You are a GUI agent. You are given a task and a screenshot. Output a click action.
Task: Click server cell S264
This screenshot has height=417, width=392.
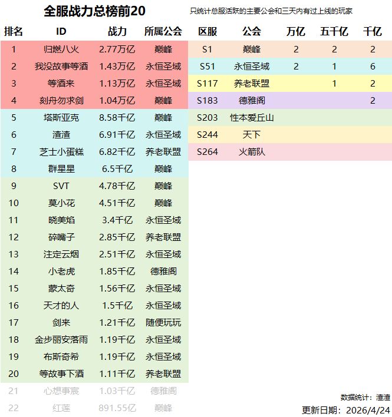[x=207, y=152]
